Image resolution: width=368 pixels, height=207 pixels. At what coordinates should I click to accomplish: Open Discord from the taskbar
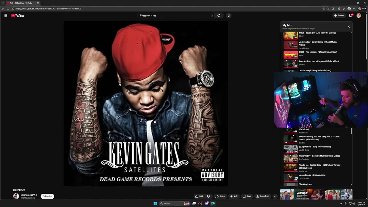pos(206,204)
